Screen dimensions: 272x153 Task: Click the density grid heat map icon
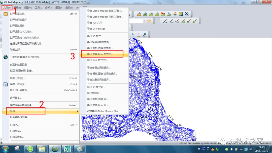click(181, 14)
